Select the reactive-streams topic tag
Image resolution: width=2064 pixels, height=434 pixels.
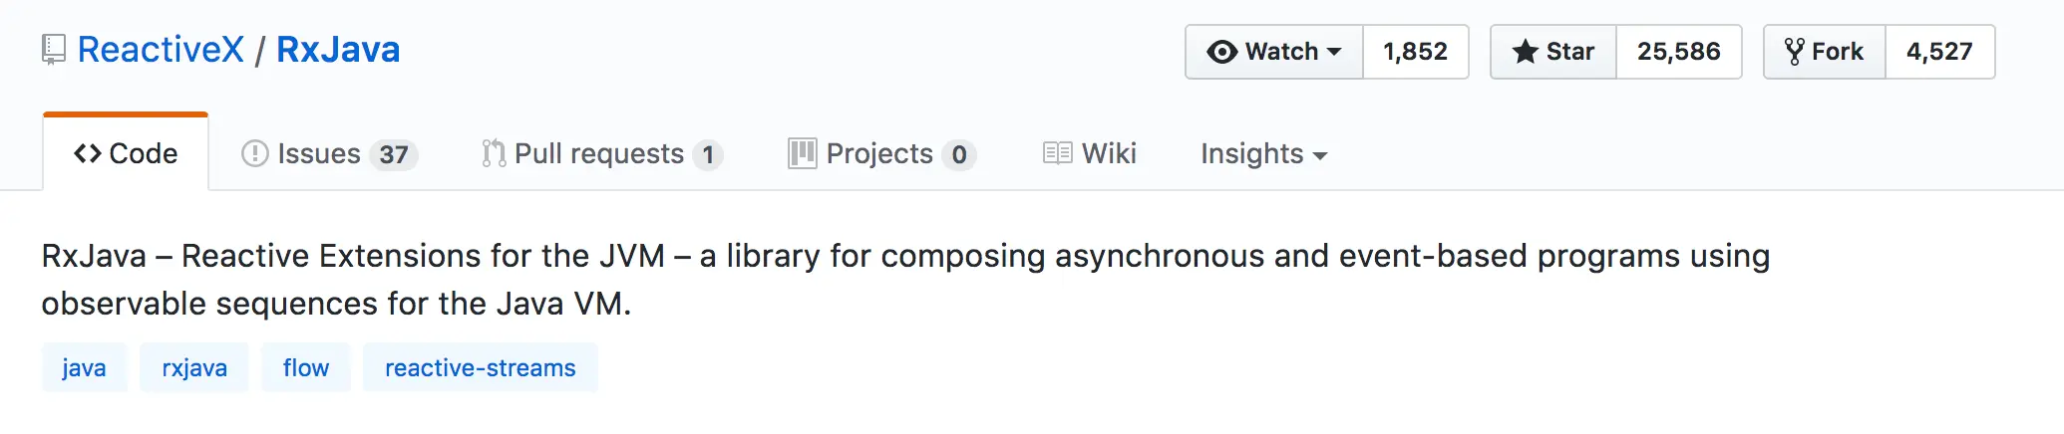click(480, 368)
